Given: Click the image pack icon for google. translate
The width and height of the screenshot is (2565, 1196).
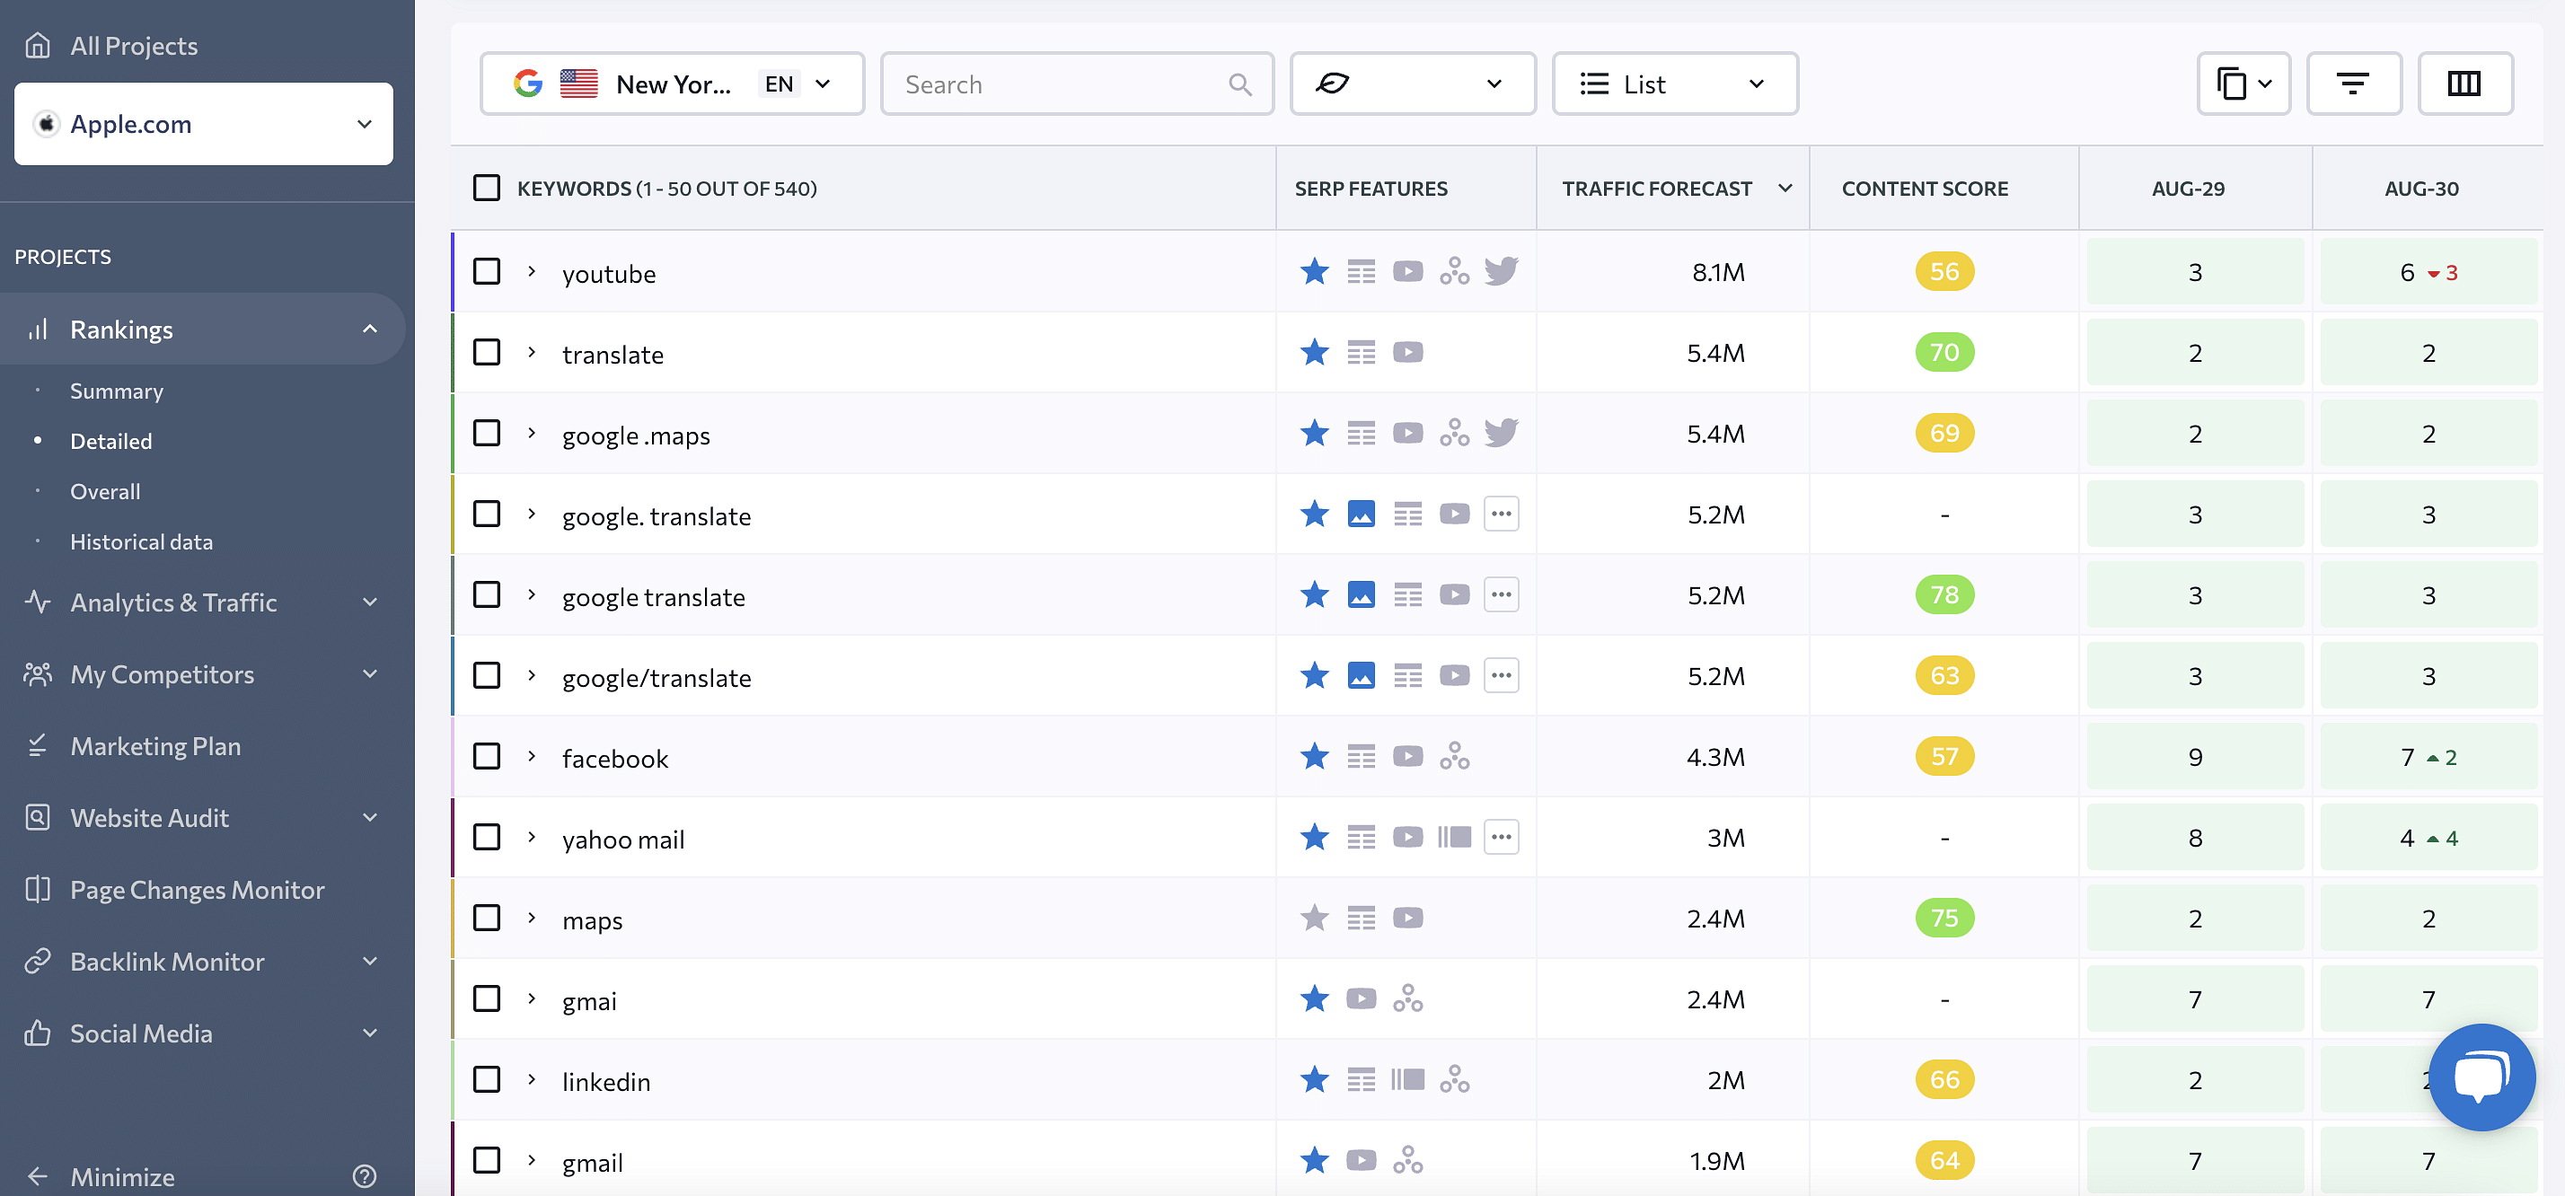Looking at the screenshot, I should click(1362, 514).
